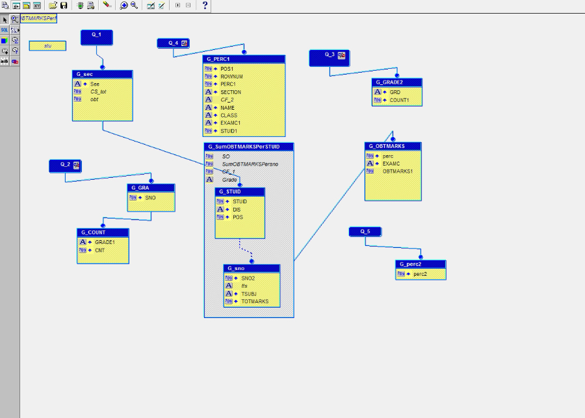Click the Zoom Out magnifier
585x418 pixels.
(134, 6)
